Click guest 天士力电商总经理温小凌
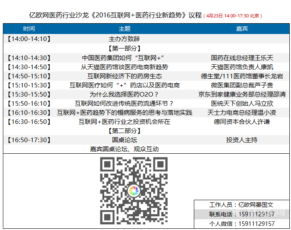The height and width of the screenshot is (230, 291). pos(242,112)
